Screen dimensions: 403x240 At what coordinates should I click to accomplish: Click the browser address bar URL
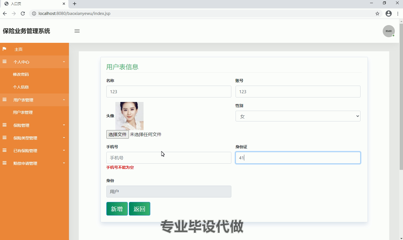click(74, 14)
